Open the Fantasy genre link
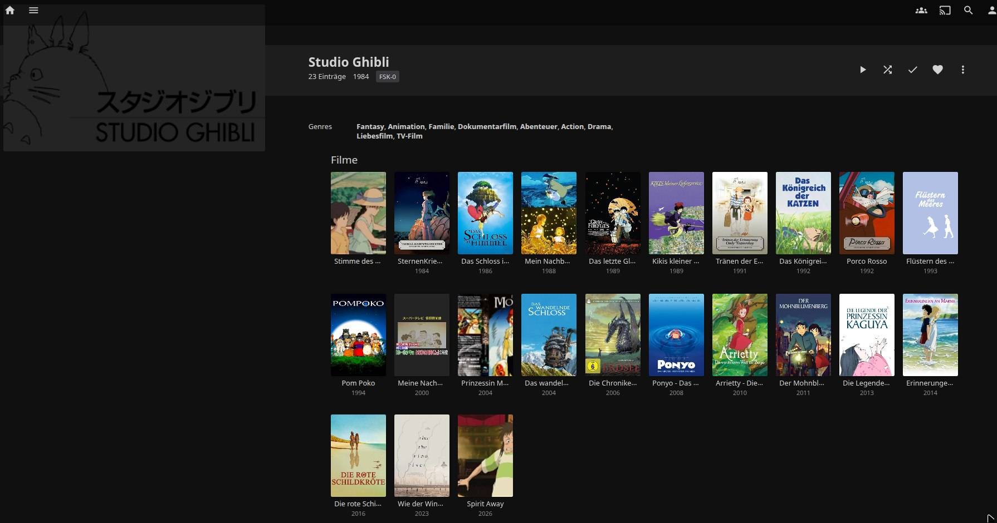This screenshot has width=997, height=523. tap(370, 126)
